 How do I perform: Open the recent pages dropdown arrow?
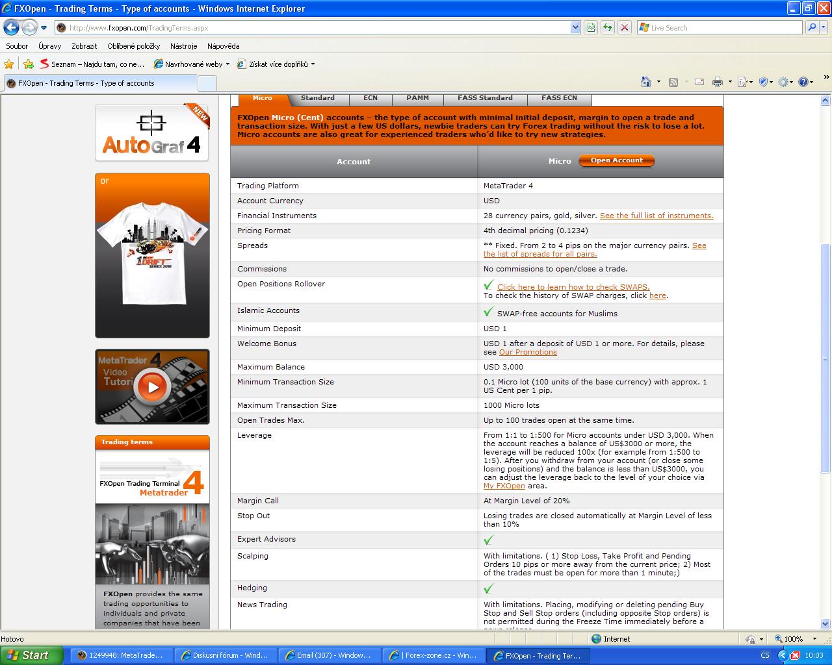pos(44,28)
